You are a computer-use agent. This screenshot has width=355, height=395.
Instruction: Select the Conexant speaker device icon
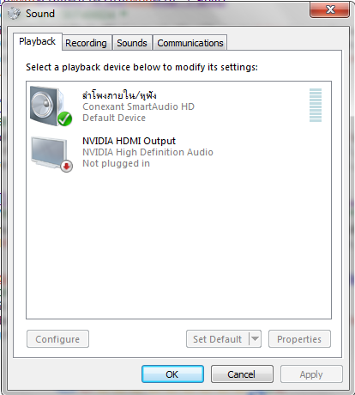[47, 106]
